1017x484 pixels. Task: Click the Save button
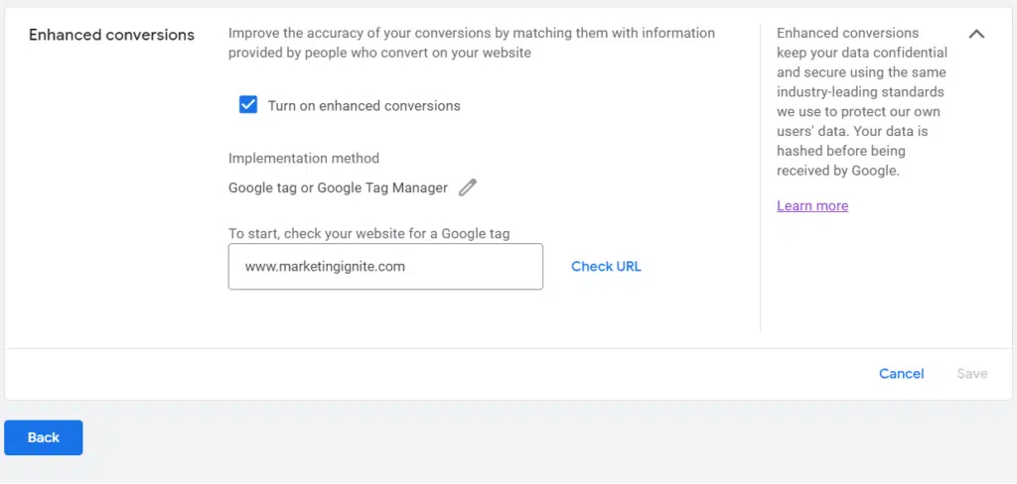[x=971, y=374]
